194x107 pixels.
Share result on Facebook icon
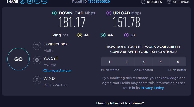coord(37,2)
